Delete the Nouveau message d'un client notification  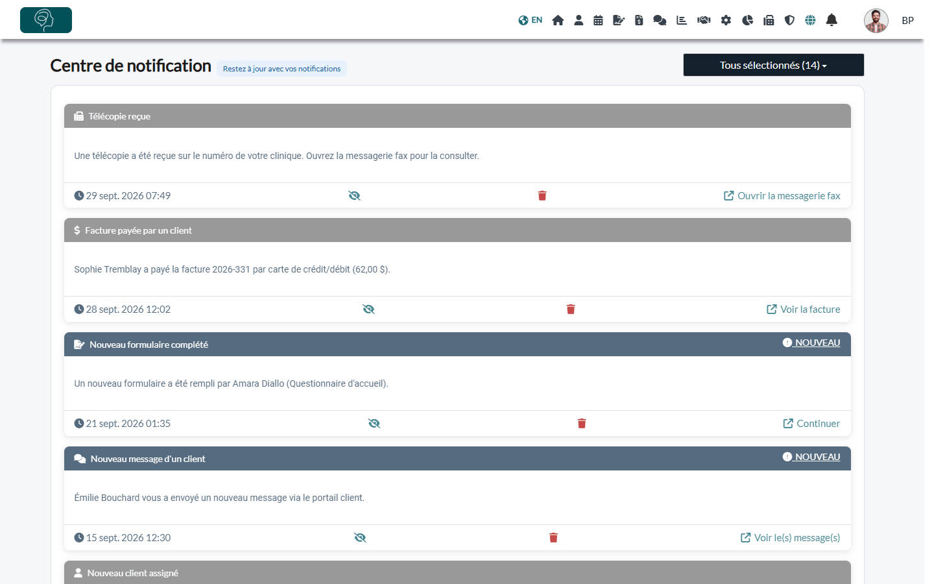[553, 537]
